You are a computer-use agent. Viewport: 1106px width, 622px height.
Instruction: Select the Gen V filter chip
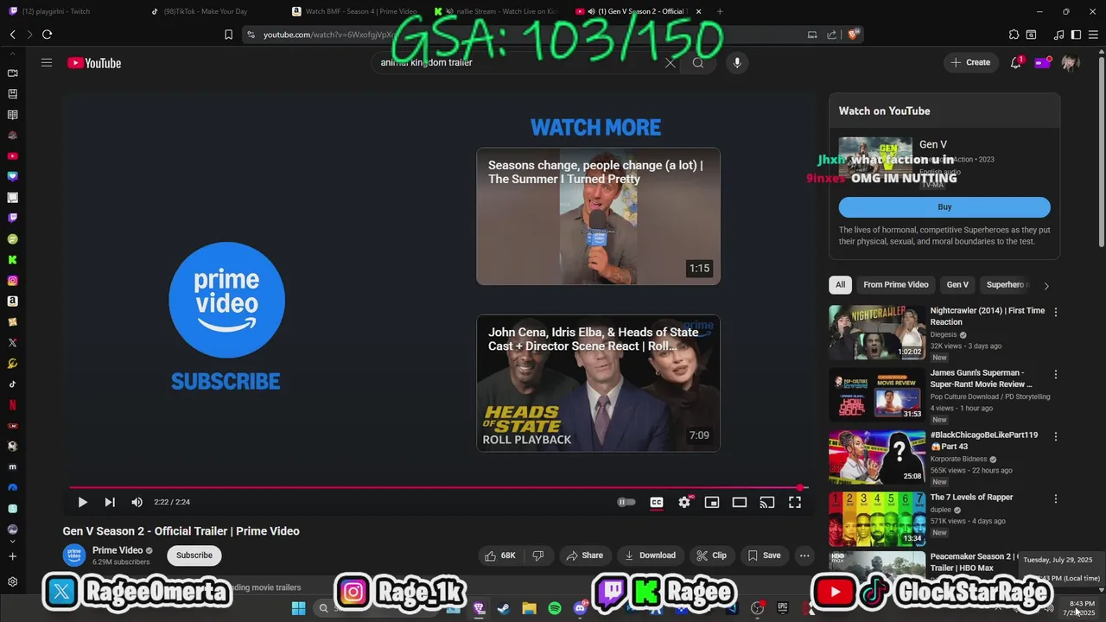click(957, 284)
